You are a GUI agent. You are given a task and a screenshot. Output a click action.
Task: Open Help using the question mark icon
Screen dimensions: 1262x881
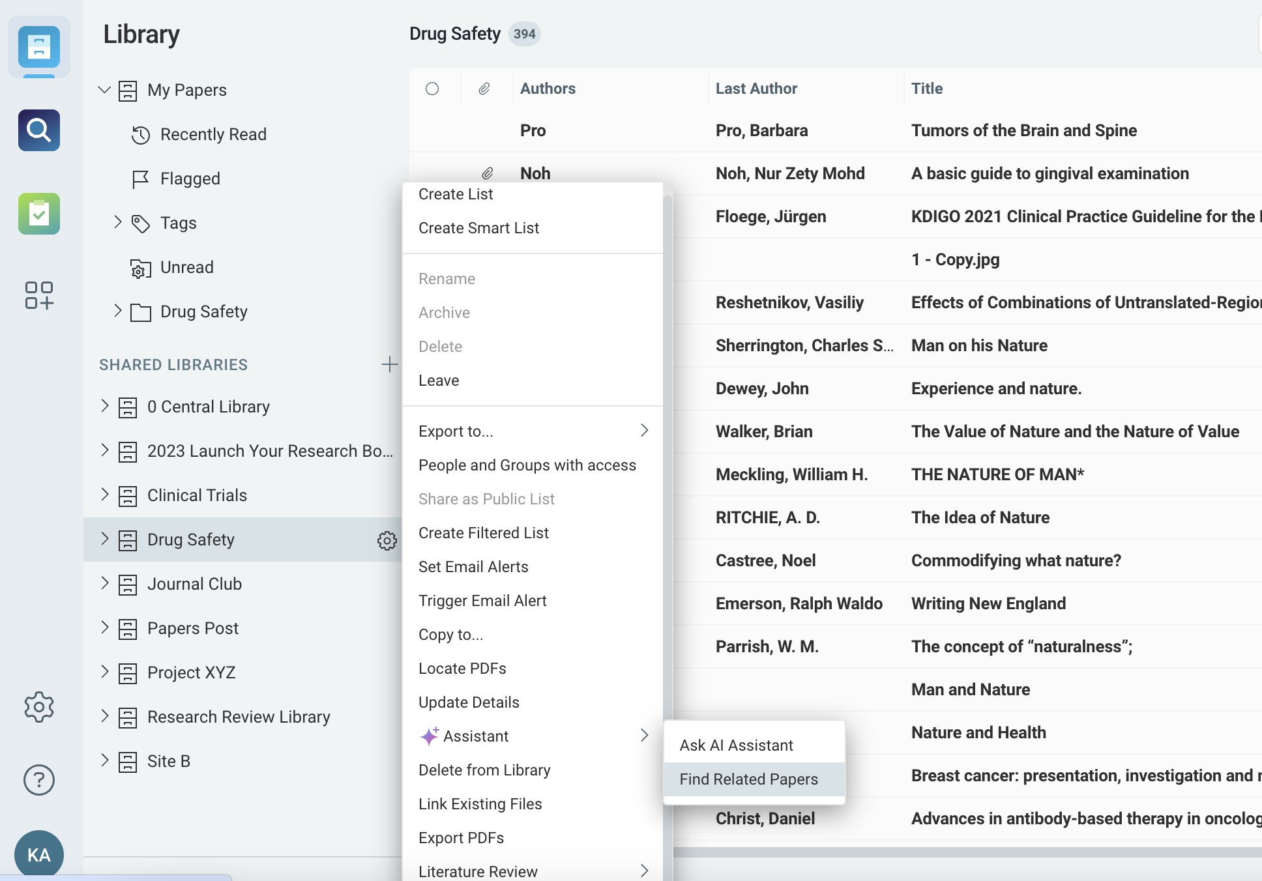[38, 779]
